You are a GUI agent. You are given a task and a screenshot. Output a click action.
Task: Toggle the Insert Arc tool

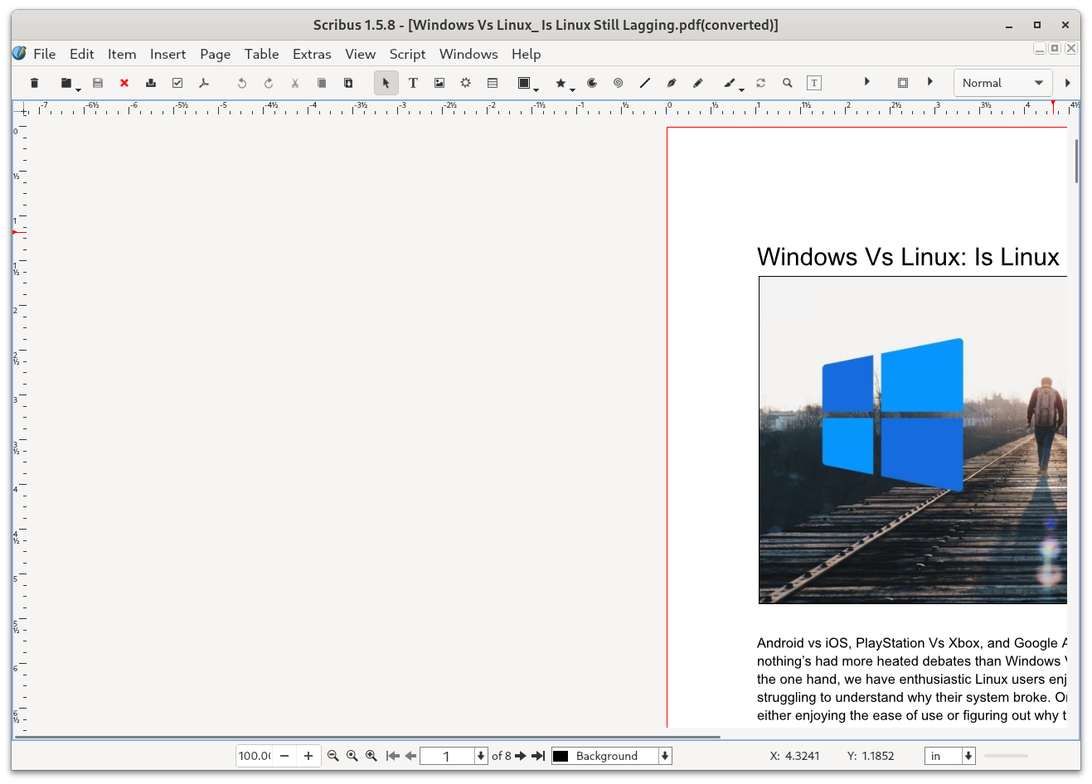[591, 83]
